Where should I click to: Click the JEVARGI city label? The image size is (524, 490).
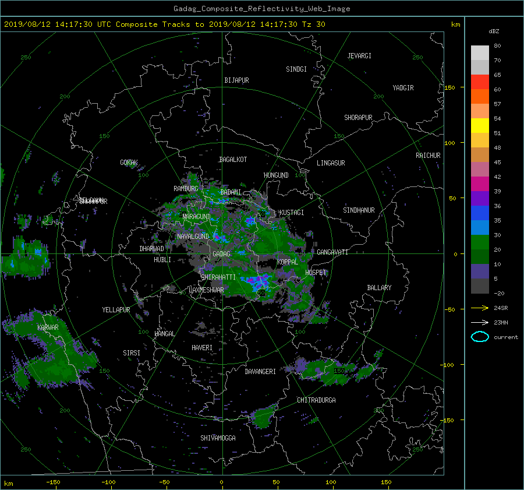point(359,56)
